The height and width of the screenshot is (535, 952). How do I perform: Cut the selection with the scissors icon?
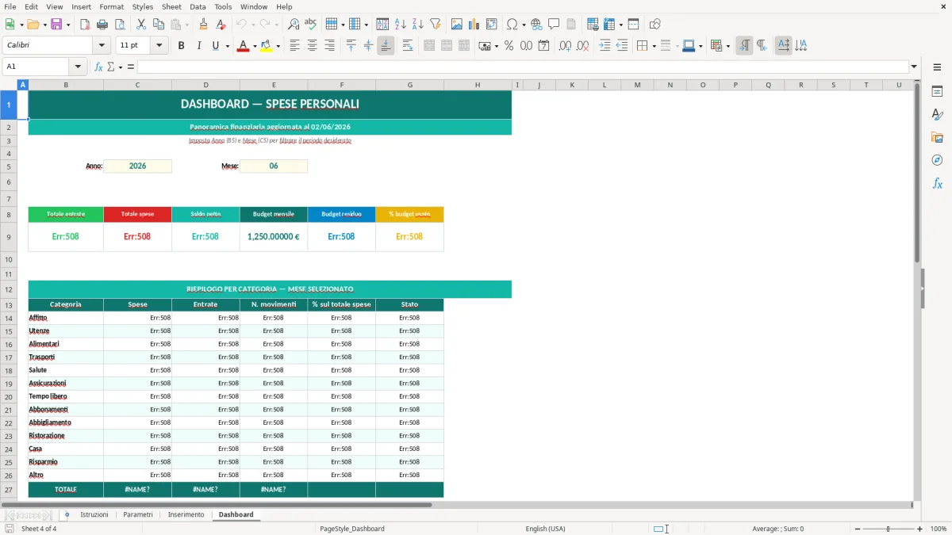(x=141, y=25)
